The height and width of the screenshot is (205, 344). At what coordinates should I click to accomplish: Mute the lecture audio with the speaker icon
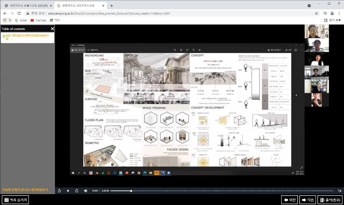[86, 191]
